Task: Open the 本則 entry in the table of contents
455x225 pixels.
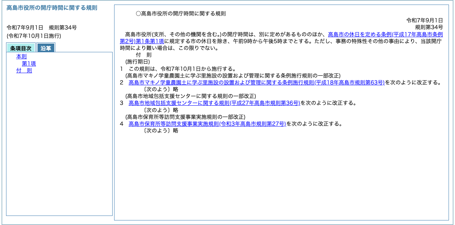Action: 22,56
